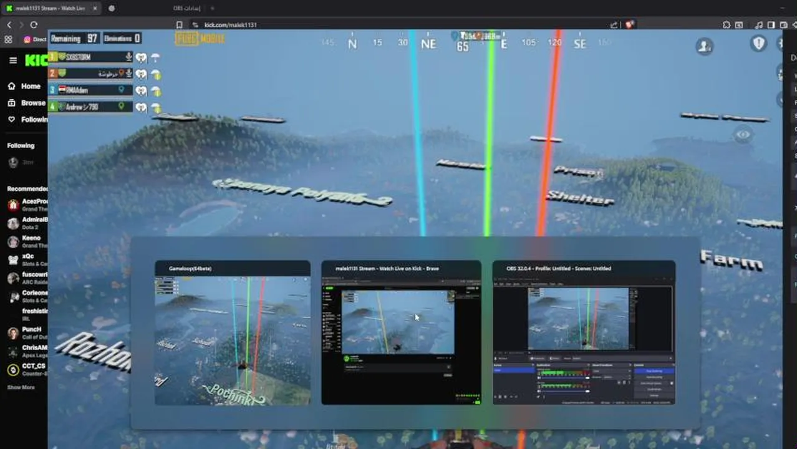Screen dimensions: 797x449
Task: Go to Home in Kick sidebar
Action: (25, 87)
